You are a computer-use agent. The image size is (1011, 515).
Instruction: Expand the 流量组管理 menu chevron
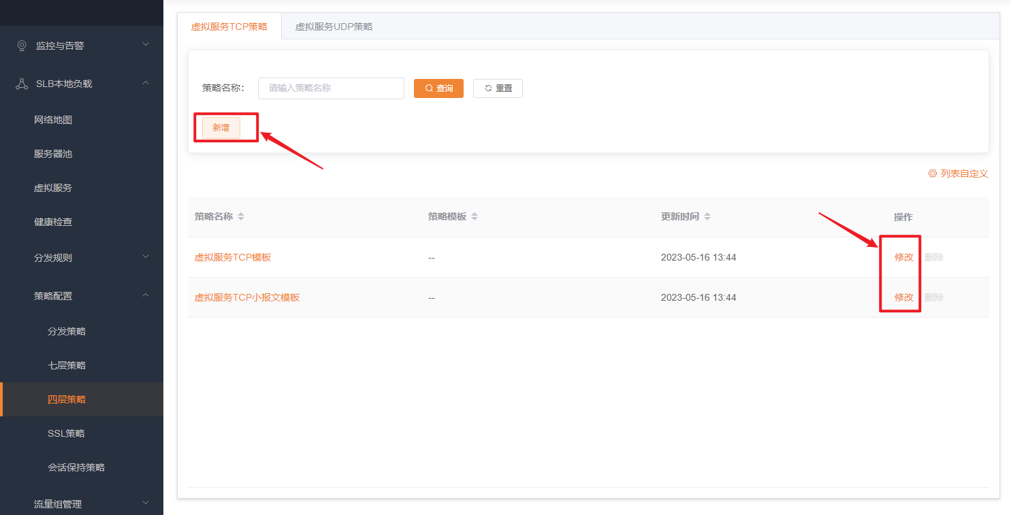[145, 503]
